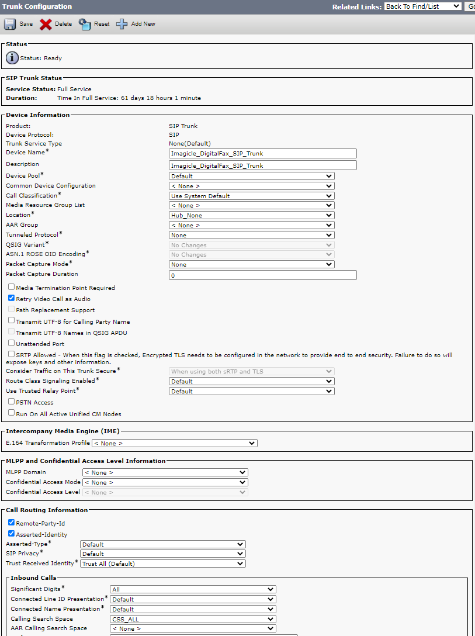Click the Go button beside Related Links
The image size is (475, 636).
pos(470,6)
